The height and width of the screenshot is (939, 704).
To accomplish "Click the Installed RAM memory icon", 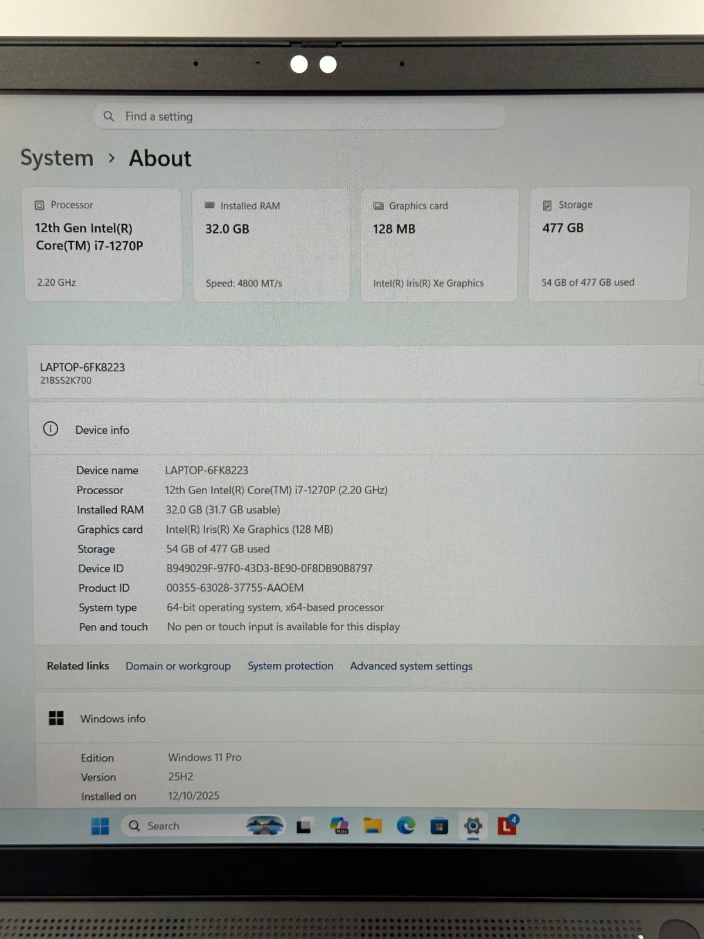I will pyautogui.click(x=209, y=205).
